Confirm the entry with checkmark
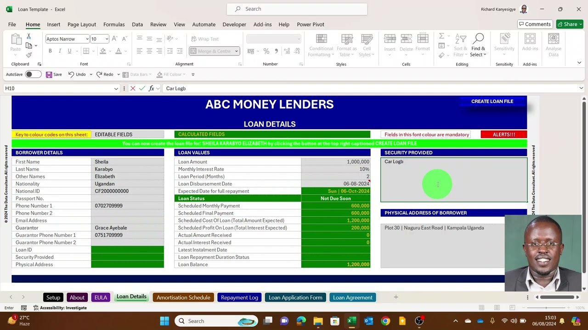The height and width of the screenshot is (330, 588). pyautogui.click(x=142, y=88)
